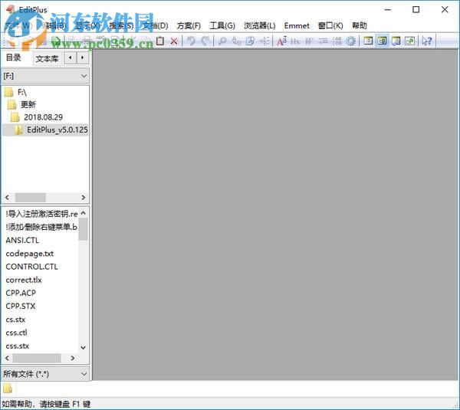Click the left tab-scroll arrow button

70,57
